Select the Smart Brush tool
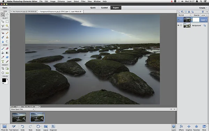This screenshot has height=131, width=209. coord(3,37)
